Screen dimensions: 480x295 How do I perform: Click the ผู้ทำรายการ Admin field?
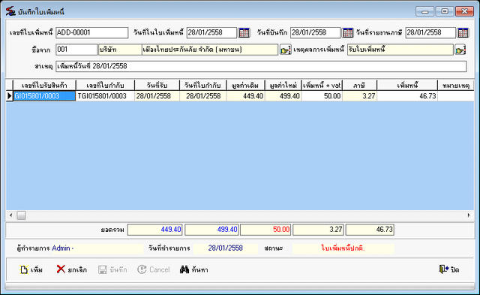tap(97, 248)
